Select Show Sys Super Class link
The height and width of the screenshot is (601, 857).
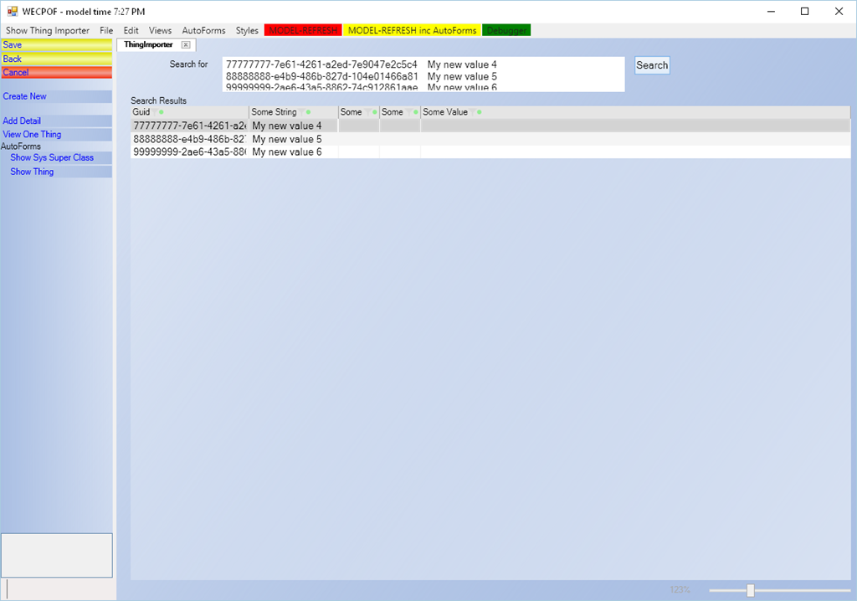coord(52,157)
